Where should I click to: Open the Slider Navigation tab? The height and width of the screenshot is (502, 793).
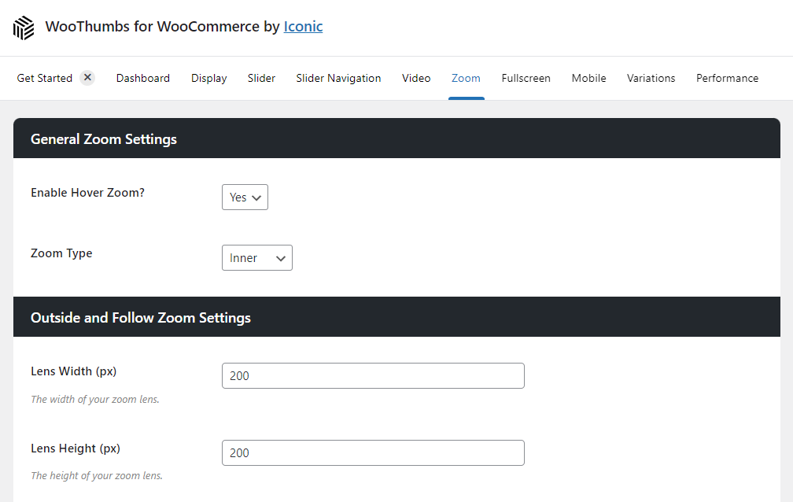tap(338, 78)
